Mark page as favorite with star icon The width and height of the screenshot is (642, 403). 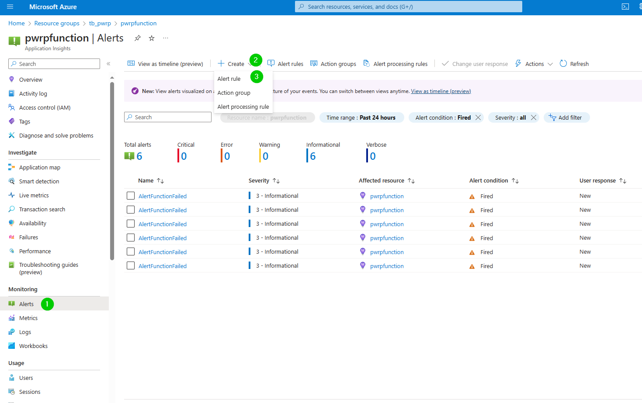click(152, 38)
